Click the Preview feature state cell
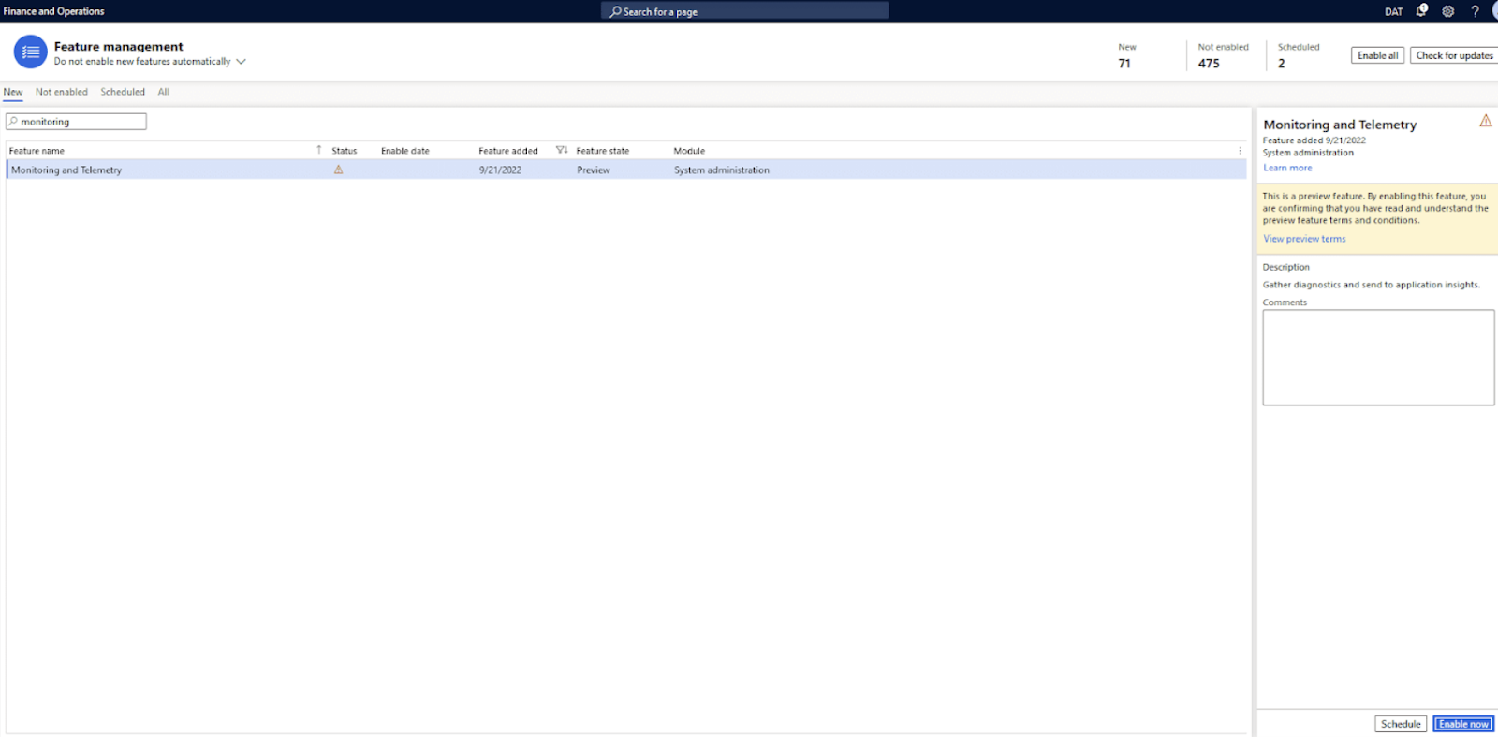The width and height of the screenshot is (1498, 737). pyautogui.click(x=594, y=170)
